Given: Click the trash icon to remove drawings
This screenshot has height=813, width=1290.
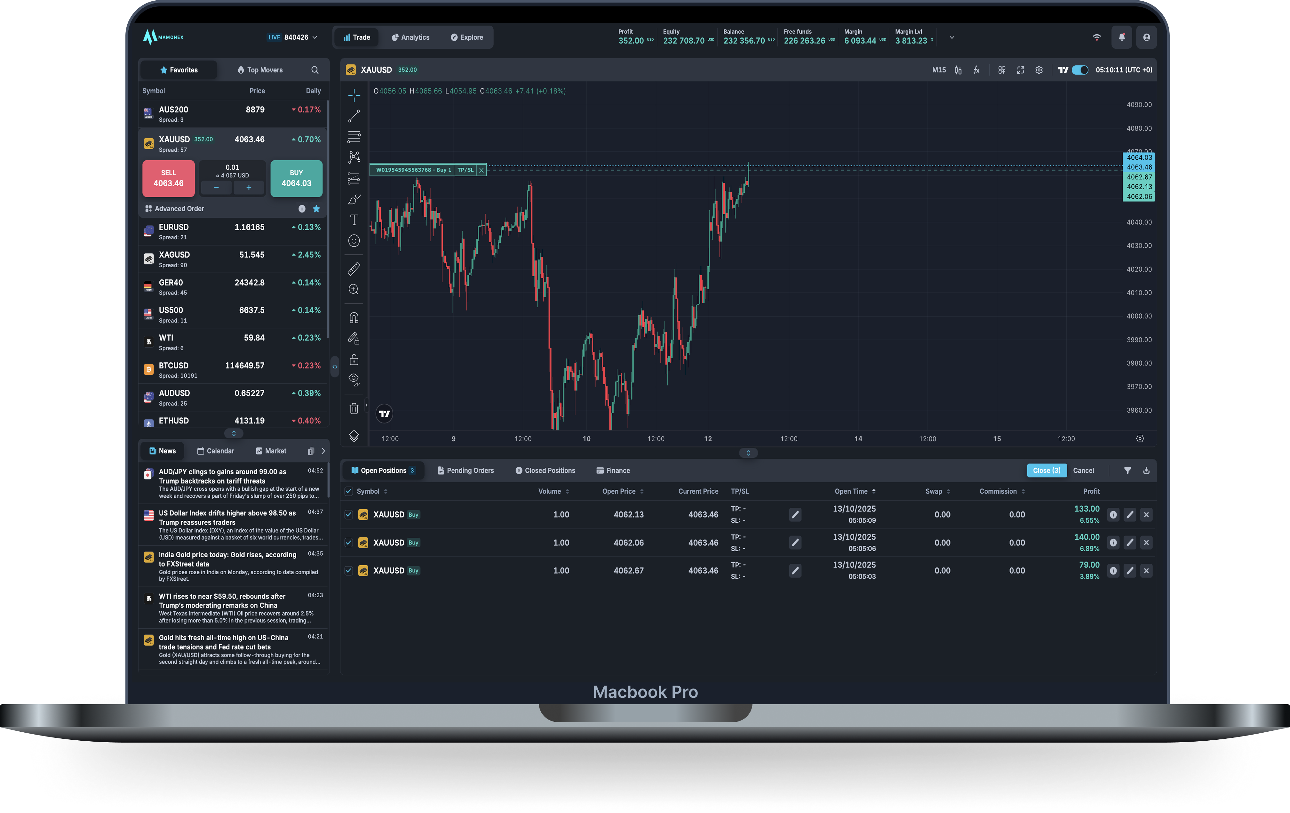Looking at the screenshot, I should click(354, 409).
